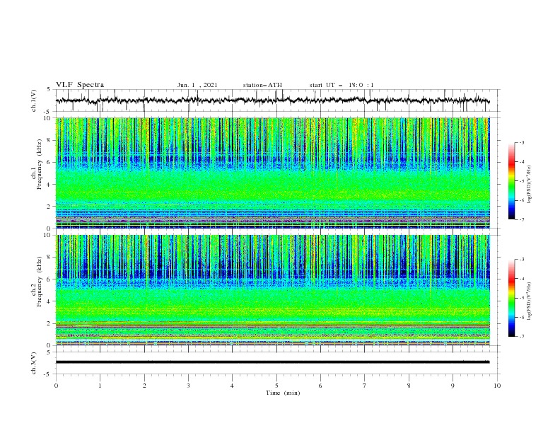This screenshot has height=433, width=560.
Task: Click the ch.2 "Frequency (kHz)" axis label
Action: [40, 281]
